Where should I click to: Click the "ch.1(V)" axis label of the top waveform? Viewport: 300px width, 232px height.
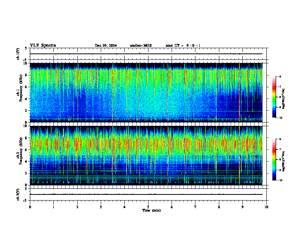(18, 54)
